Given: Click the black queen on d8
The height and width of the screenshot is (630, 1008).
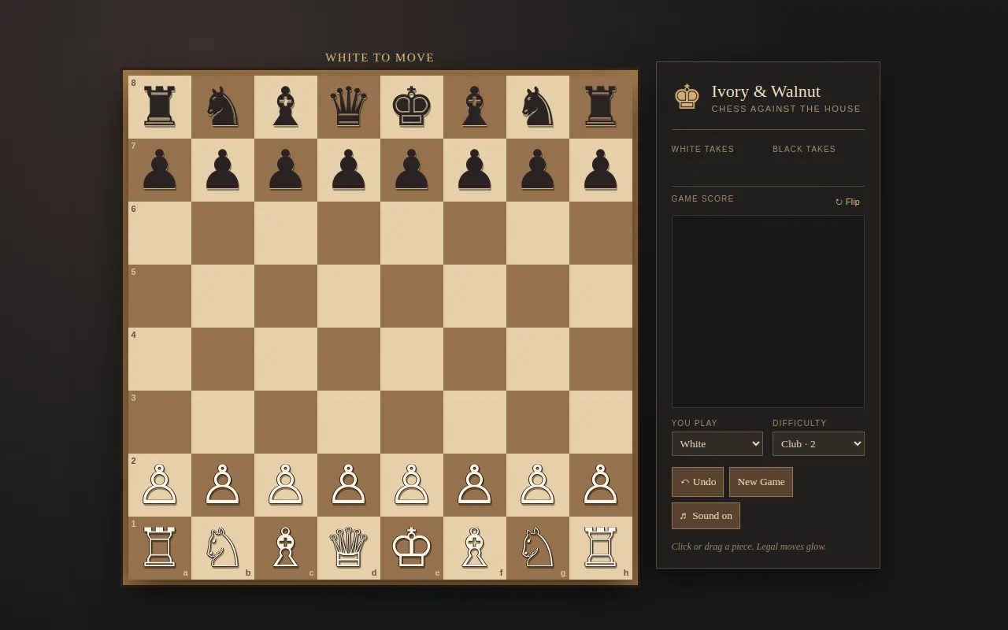Looking at the screenshot, I should pyautogui.click(x=349, y=107).
